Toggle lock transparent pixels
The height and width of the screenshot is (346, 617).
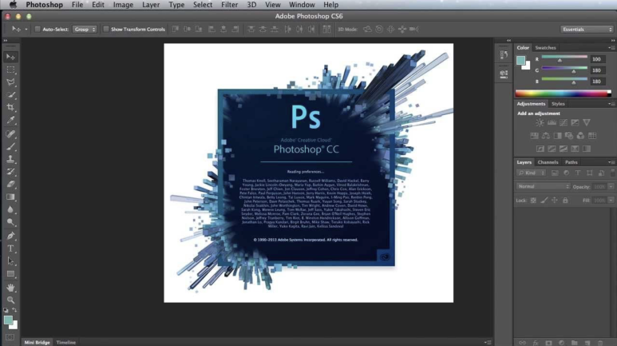(533, 201)
